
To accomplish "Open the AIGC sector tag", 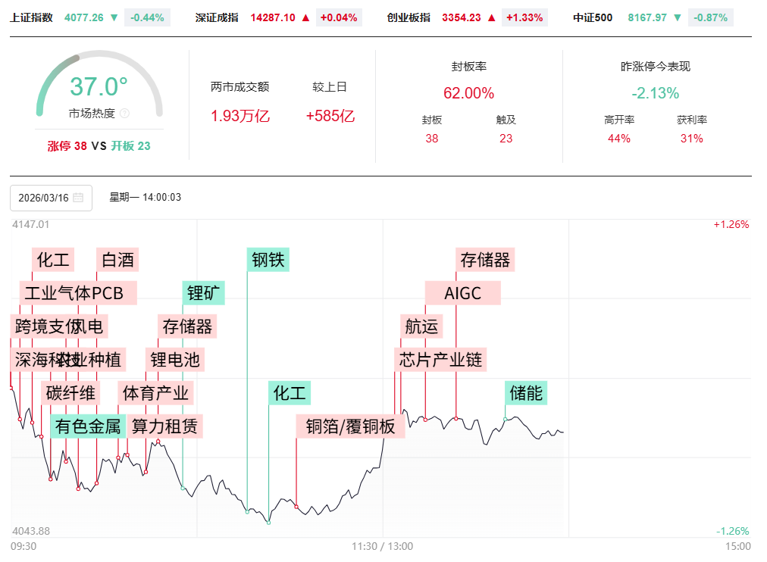I will pyautogui.click(x=462, y=293).
